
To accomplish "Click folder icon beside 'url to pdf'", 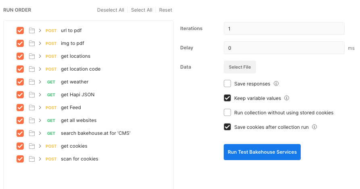I will [x=32, y=30].
